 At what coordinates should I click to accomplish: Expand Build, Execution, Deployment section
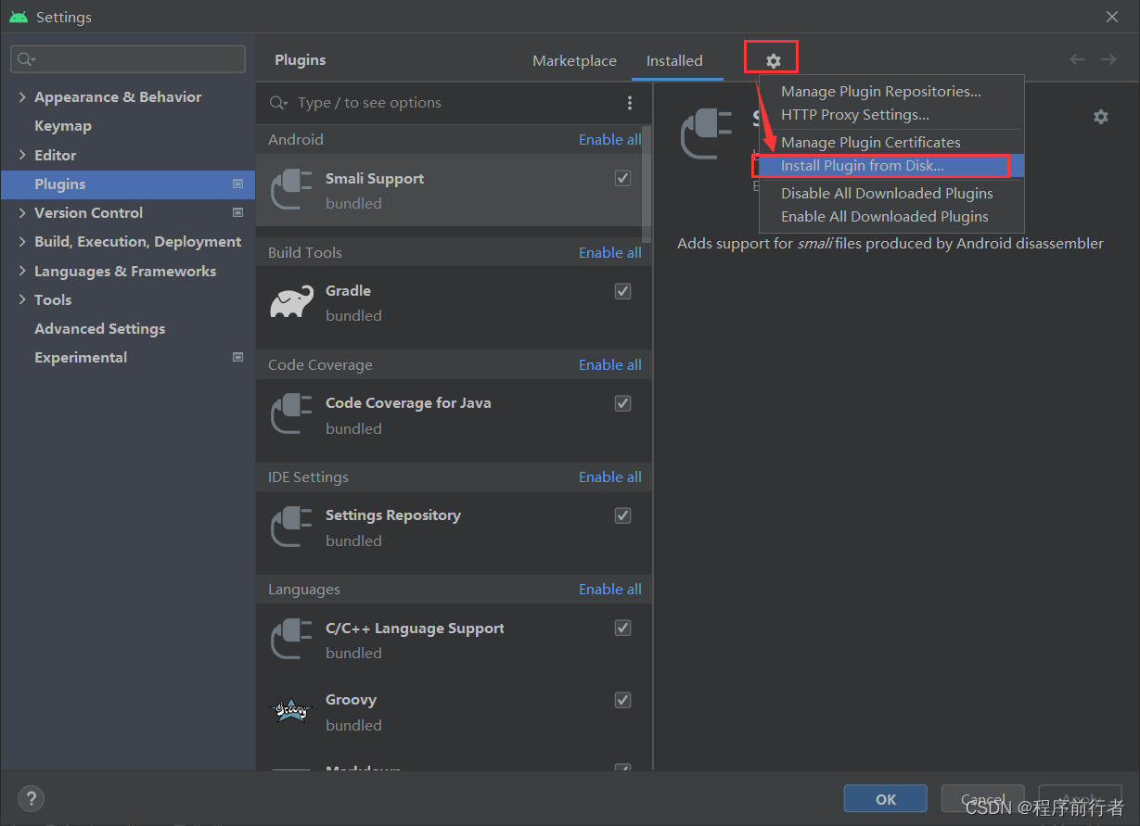pos(22,241)
